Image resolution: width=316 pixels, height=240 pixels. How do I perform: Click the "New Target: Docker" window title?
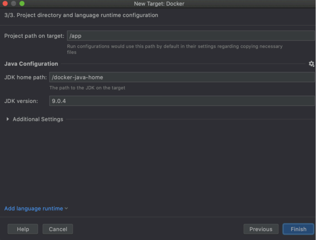point(159,4)
